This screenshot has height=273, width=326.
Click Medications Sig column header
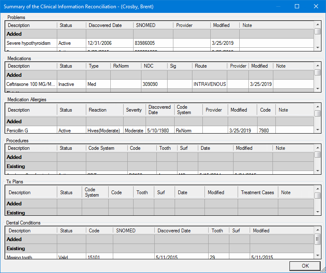pos(180,66)
